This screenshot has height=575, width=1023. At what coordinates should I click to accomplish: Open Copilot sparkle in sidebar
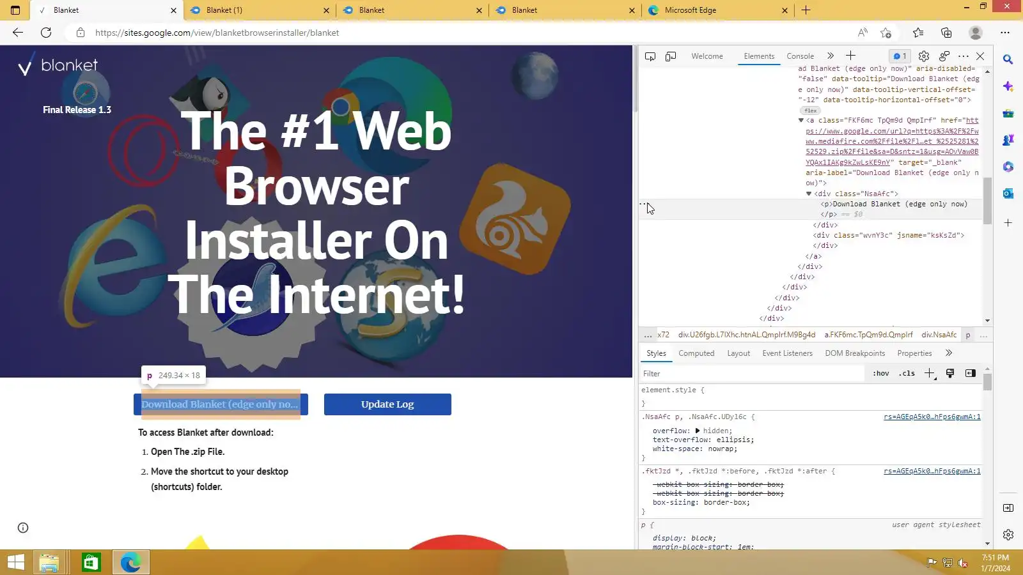click(x=1008, y=86)
